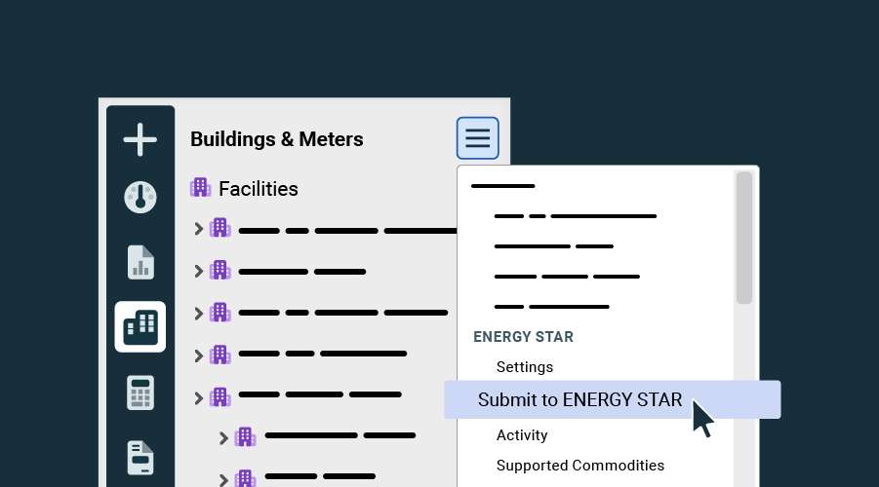Expand the second facility tree node
879x487 pixels.
pos(198,271)
